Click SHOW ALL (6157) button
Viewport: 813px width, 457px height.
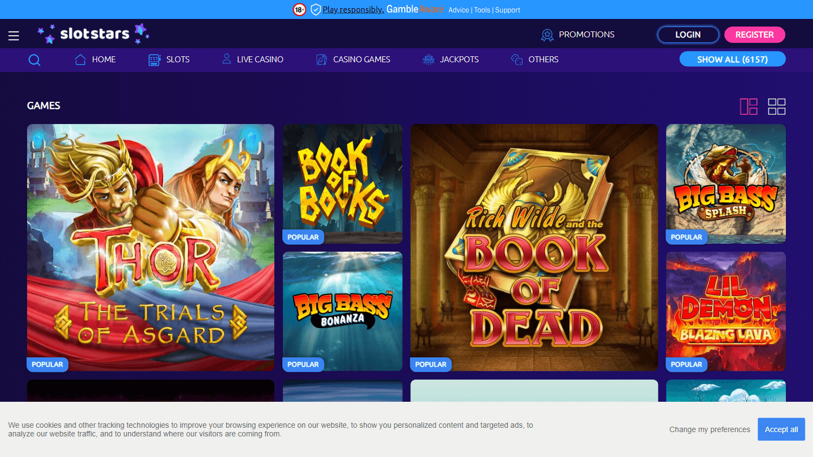point(732,59)
